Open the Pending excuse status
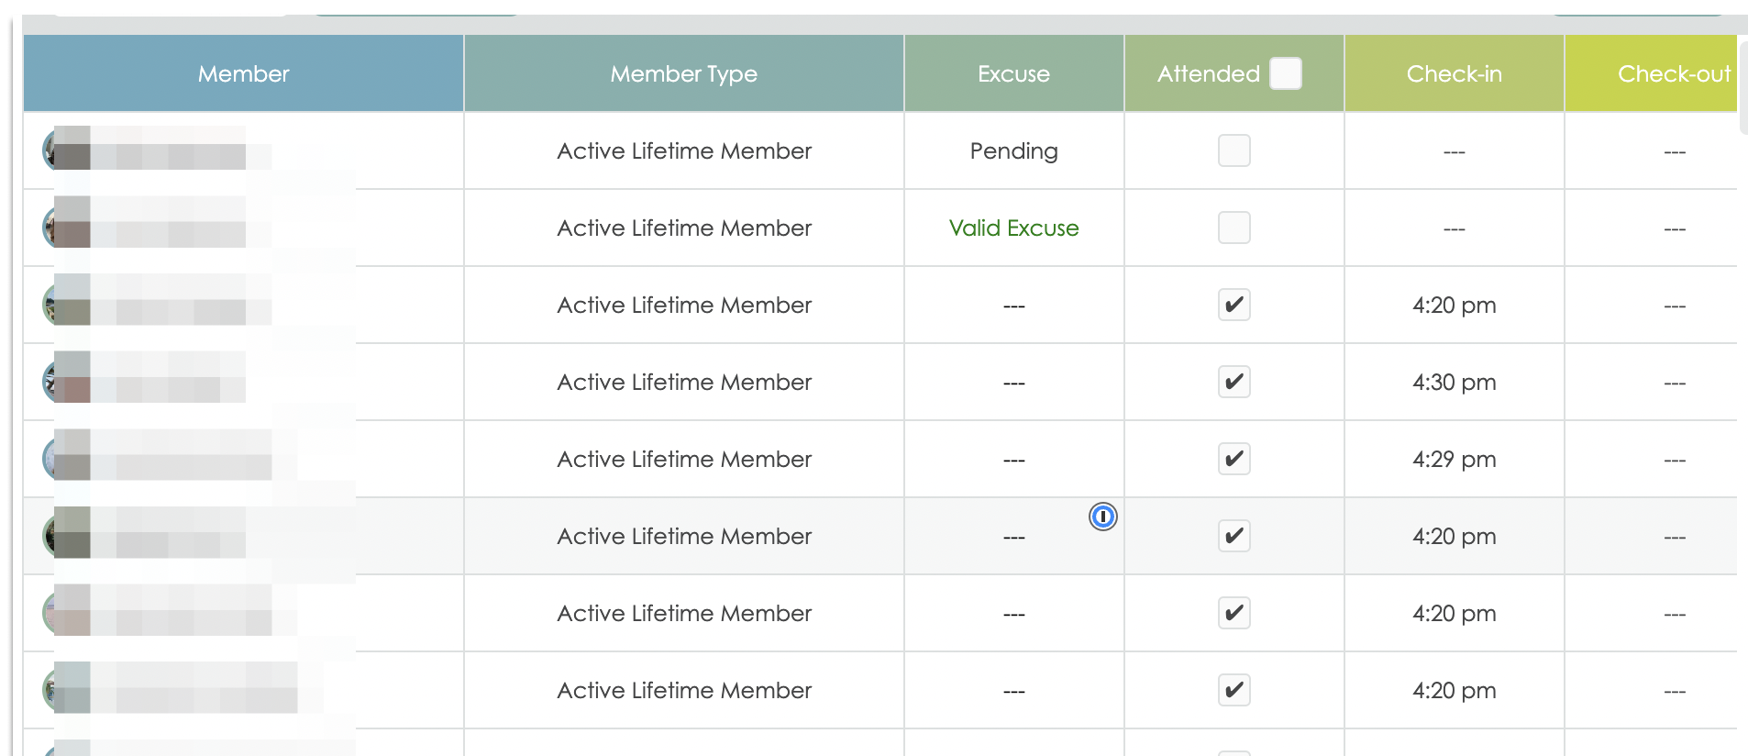 [x=1013, y=151]
